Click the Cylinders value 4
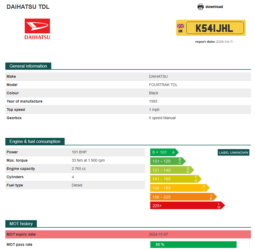255x249 pixels. click(x=73, y=177)
